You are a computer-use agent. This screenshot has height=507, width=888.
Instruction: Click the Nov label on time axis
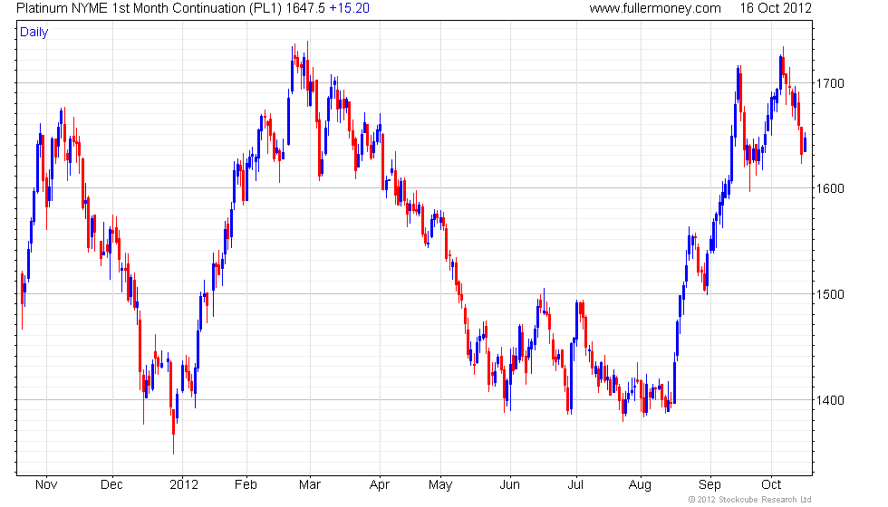pos(46,485)
